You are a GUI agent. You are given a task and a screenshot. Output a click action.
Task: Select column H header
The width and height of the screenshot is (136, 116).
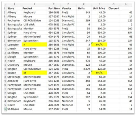point(126,4)
